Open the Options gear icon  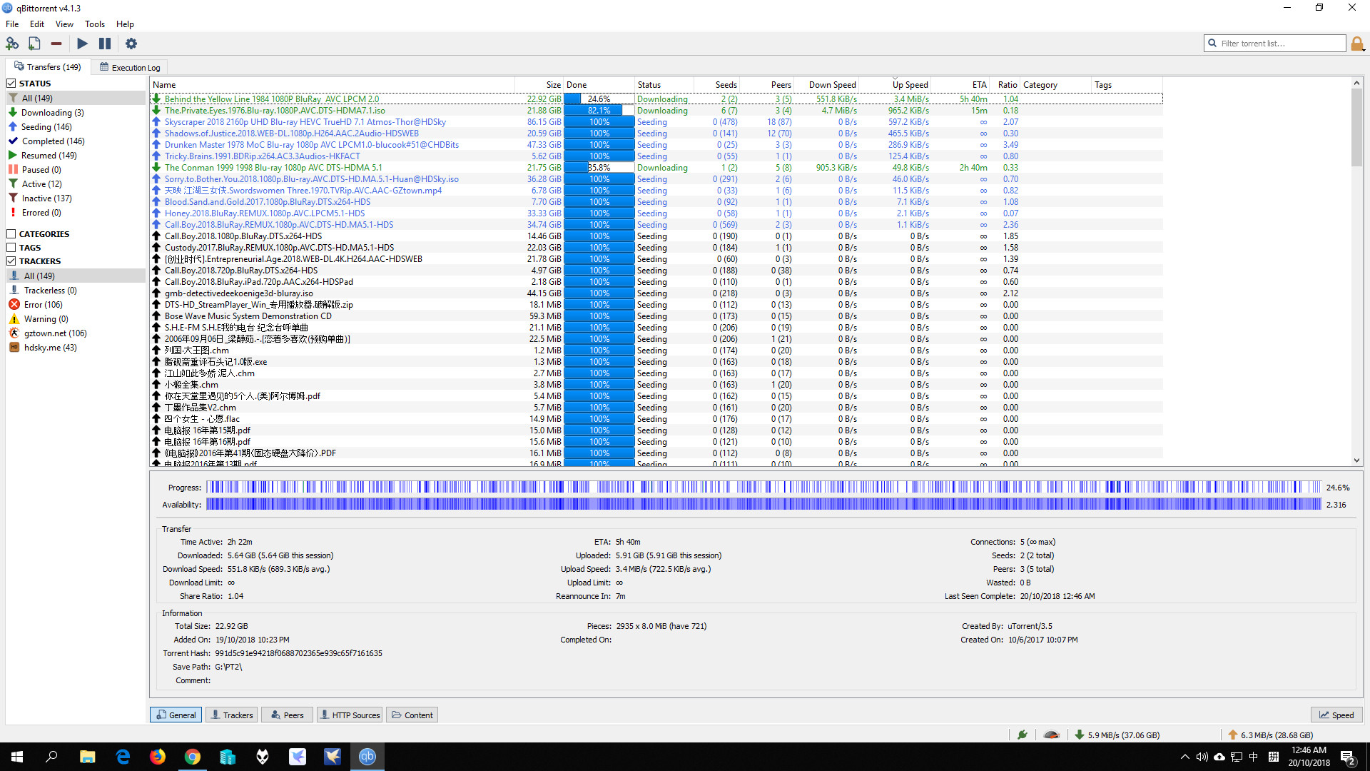pos(131,44)
